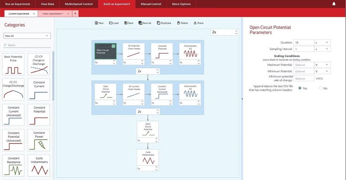The width and height of the screenshot is (346, 180).
Task: Open More Options tab
Action: 182,4
